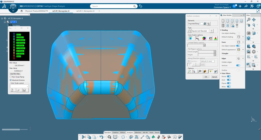Click the camera capture icon in View panel
The width and height of the screenshot is (261, 140).
(x=248, y=33)
